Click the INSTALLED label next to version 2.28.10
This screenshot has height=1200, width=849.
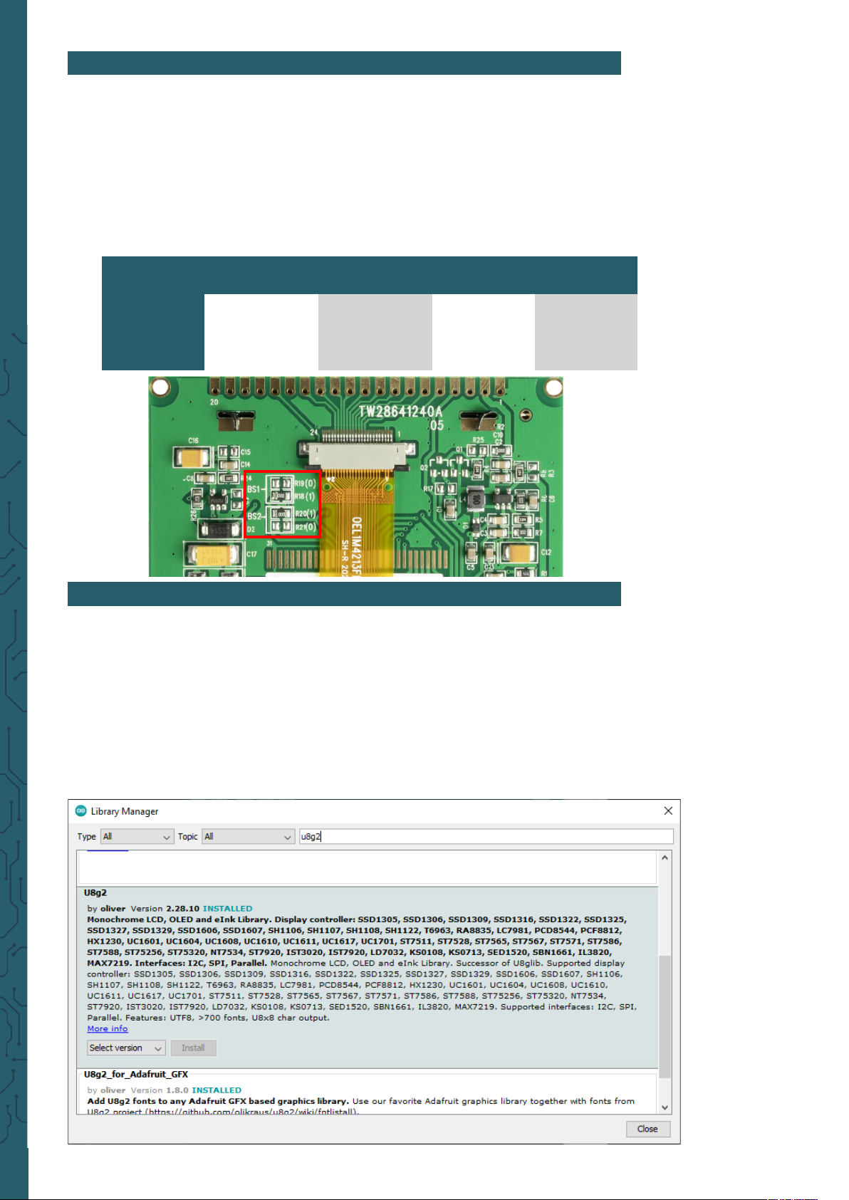click(x=227, y=909)
